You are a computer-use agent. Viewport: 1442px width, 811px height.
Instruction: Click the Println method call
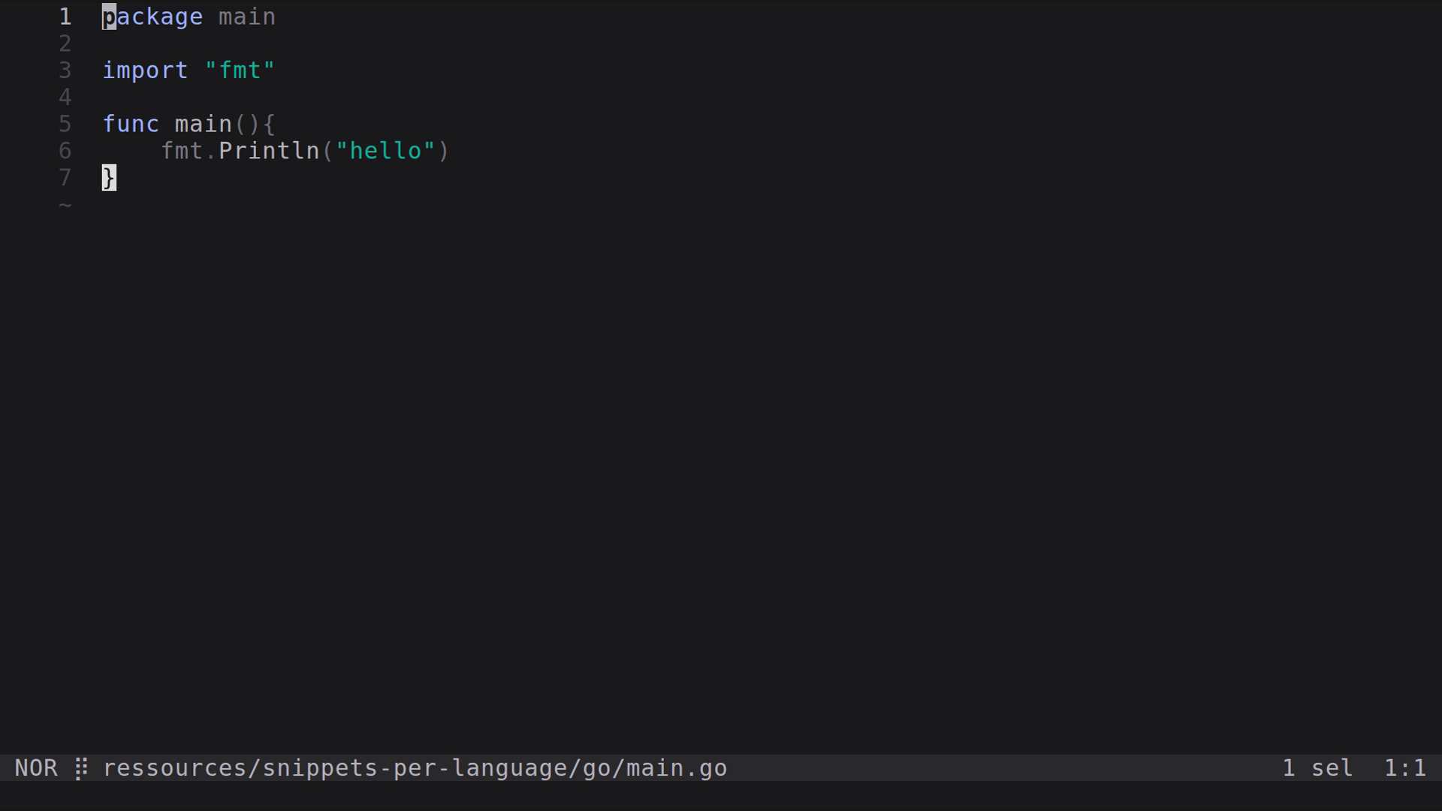point(269,151)
